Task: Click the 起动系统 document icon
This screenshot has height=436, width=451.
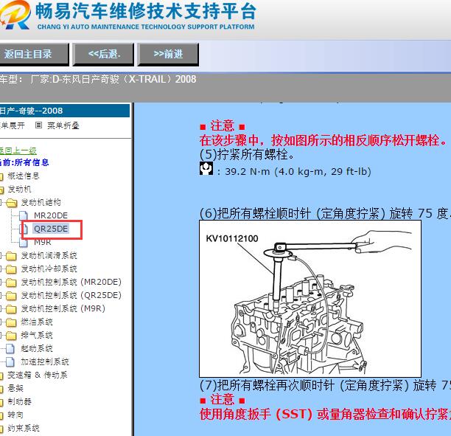Action: pos(10,349)
